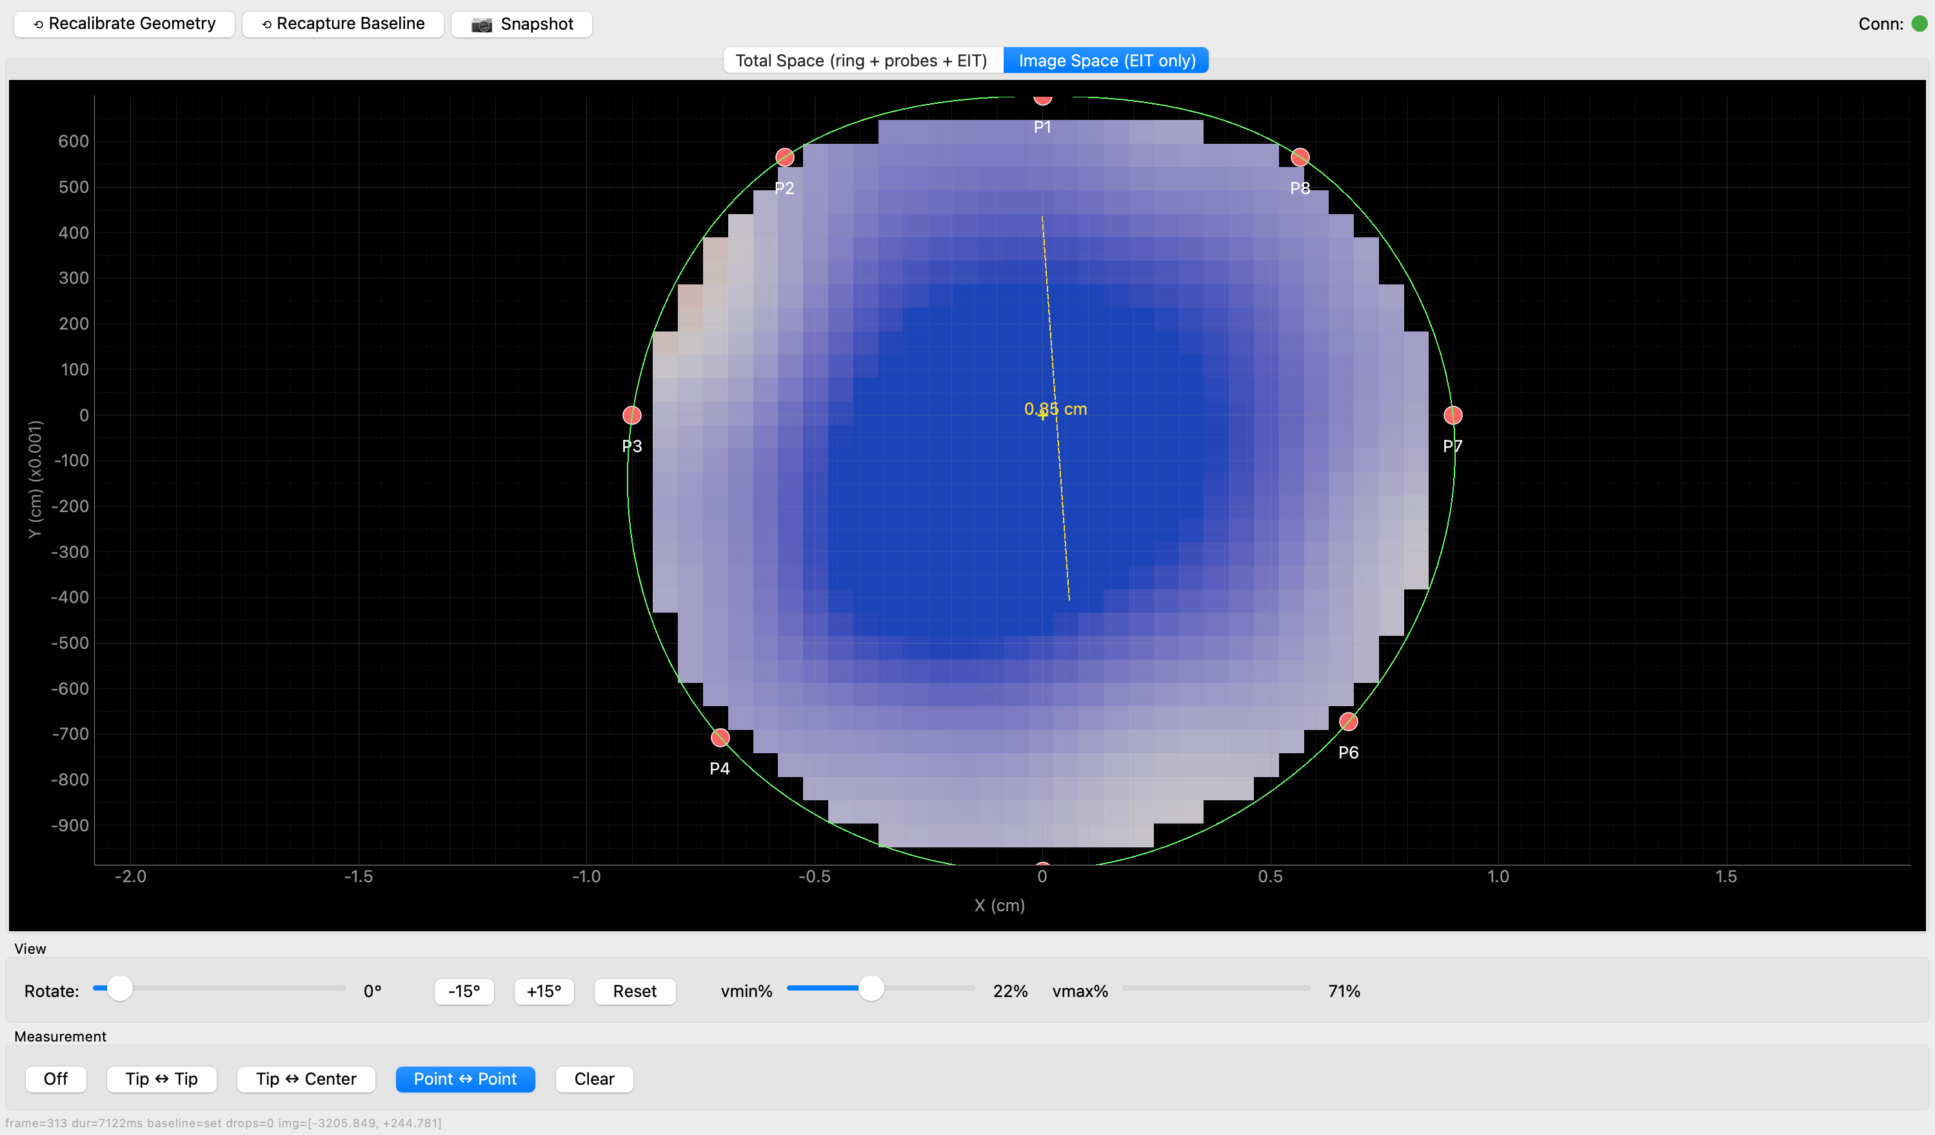Click the Rotate slider handle
1935x1135 pixels.
(x=119, y=987)
